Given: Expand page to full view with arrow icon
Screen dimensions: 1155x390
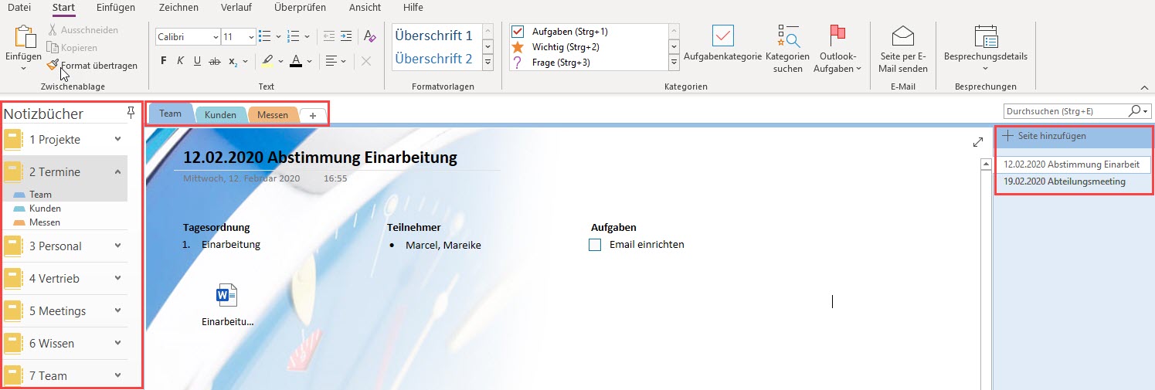Looking at the screenshot, I should click(x=977, y=142).
